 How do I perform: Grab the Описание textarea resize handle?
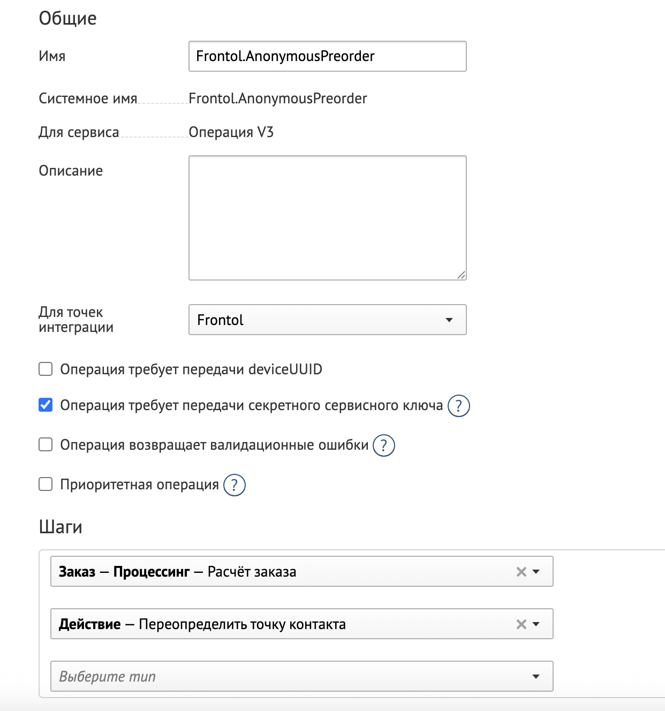[461, 275]
